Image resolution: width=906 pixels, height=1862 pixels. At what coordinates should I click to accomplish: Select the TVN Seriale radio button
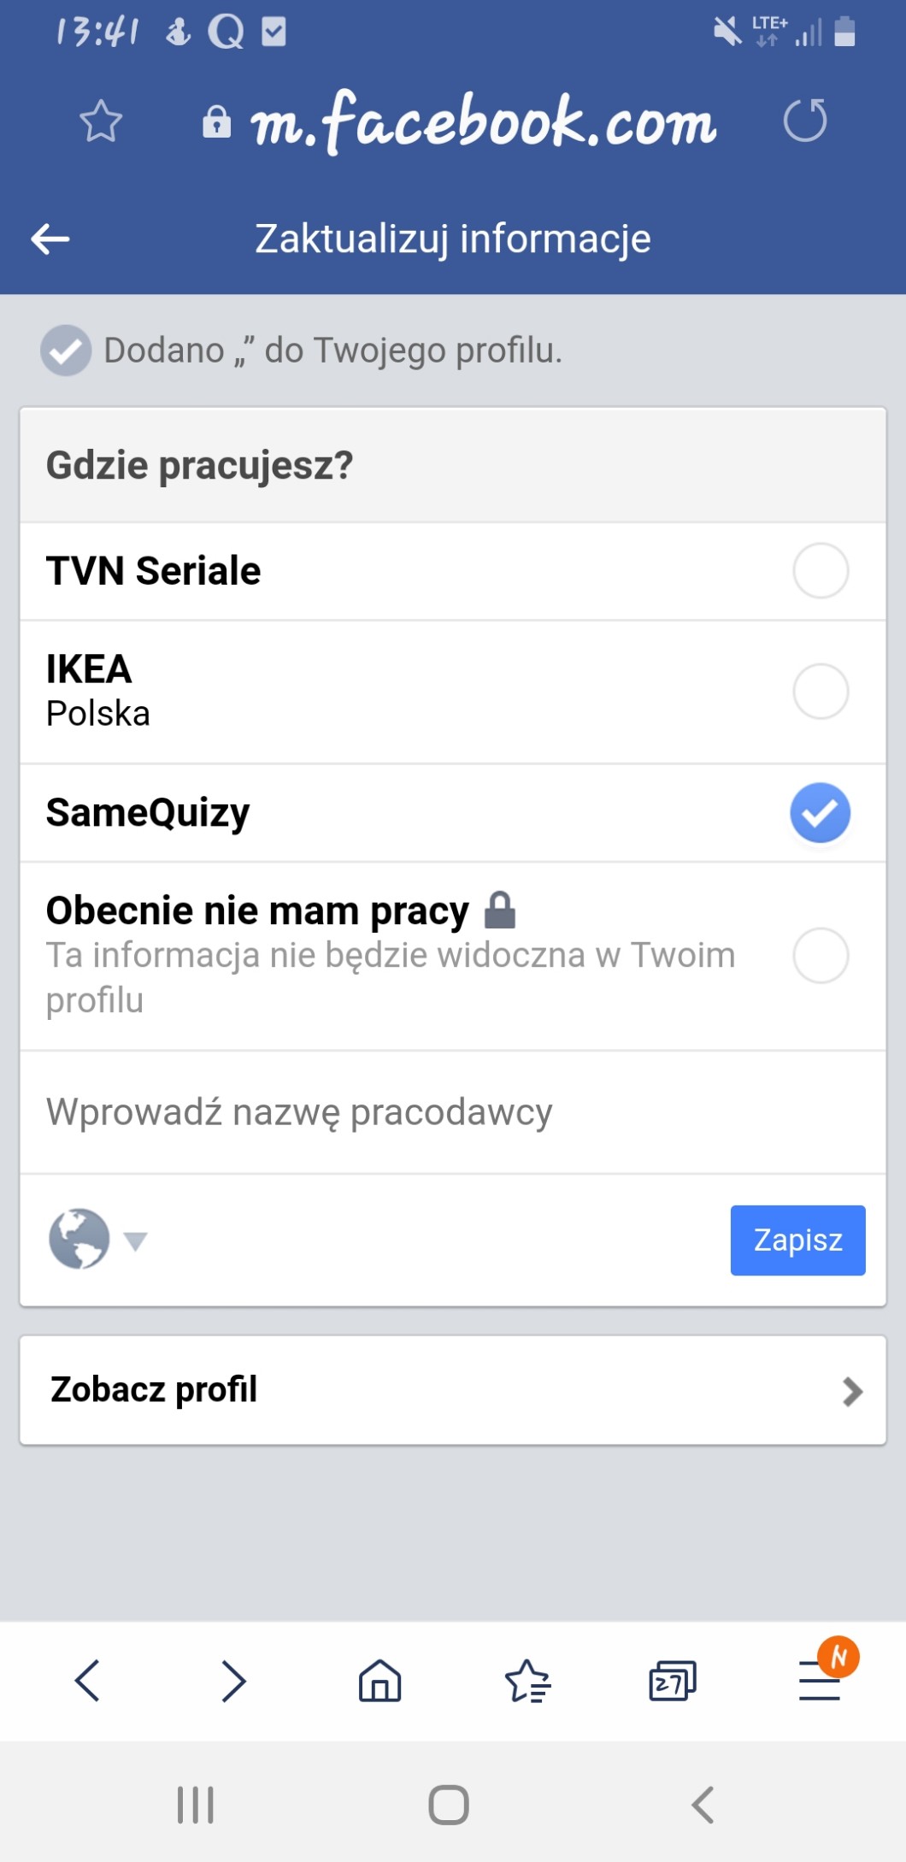click(x=820, y=570)
